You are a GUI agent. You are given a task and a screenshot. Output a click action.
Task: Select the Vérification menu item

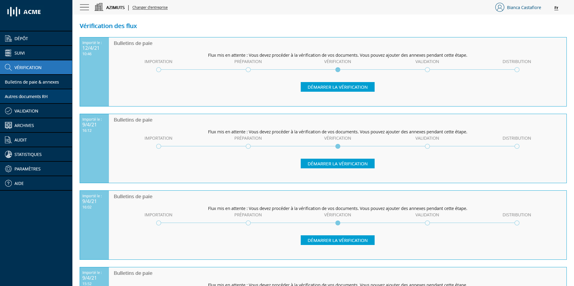click(28, 68)
